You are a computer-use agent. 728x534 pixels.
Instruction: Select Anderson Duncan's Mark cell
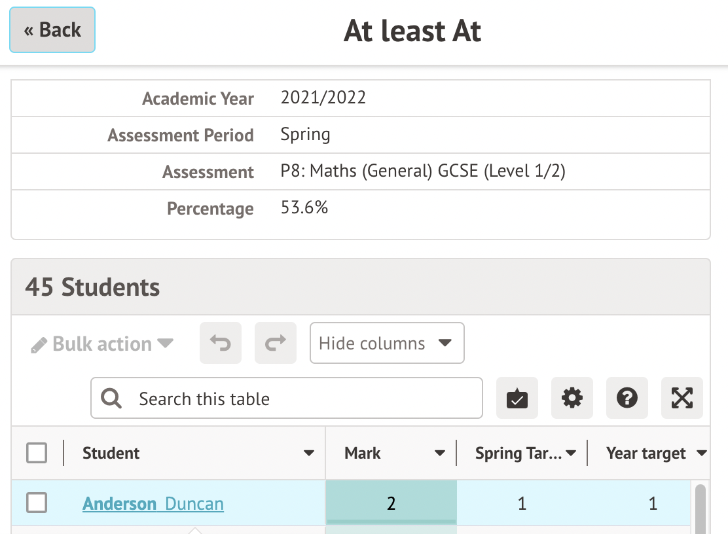click(391, 503)
